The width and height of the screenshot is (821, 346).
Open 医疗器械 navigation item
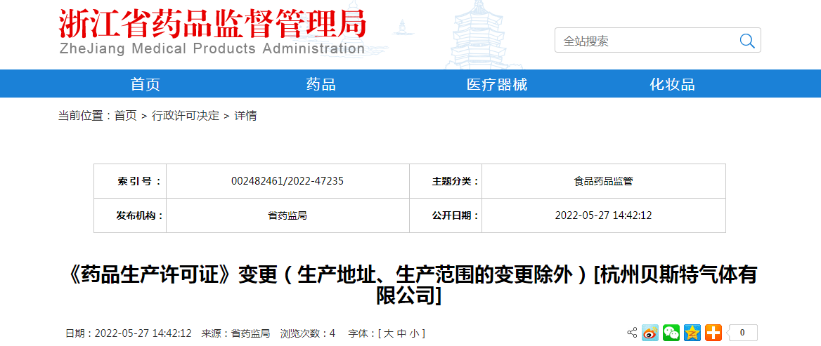497,84
